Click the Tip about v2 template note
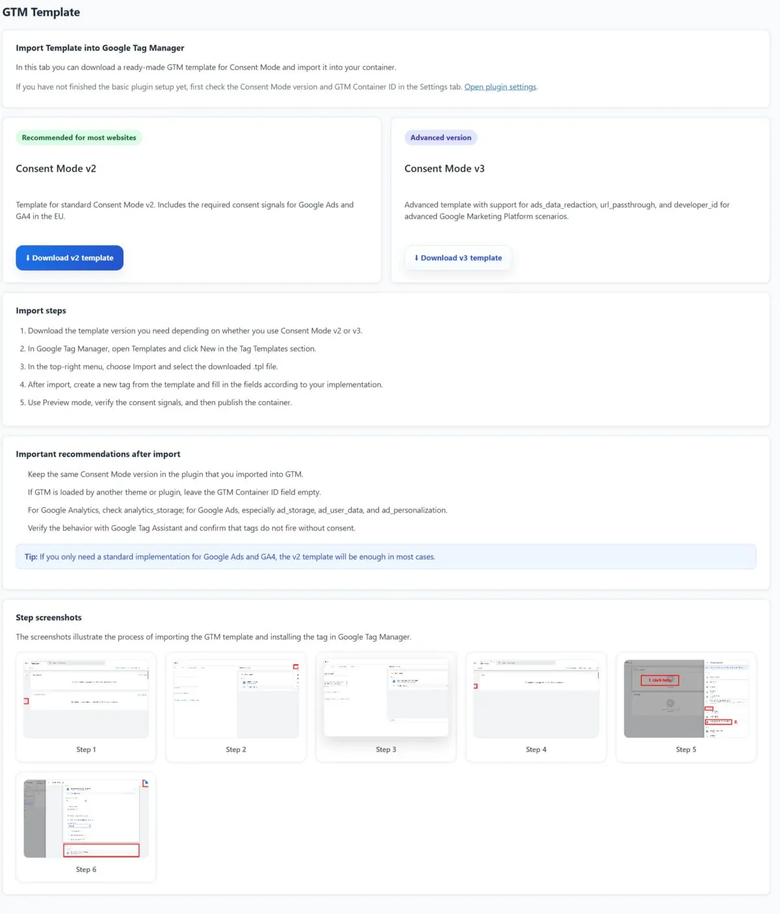 point(386,557)
